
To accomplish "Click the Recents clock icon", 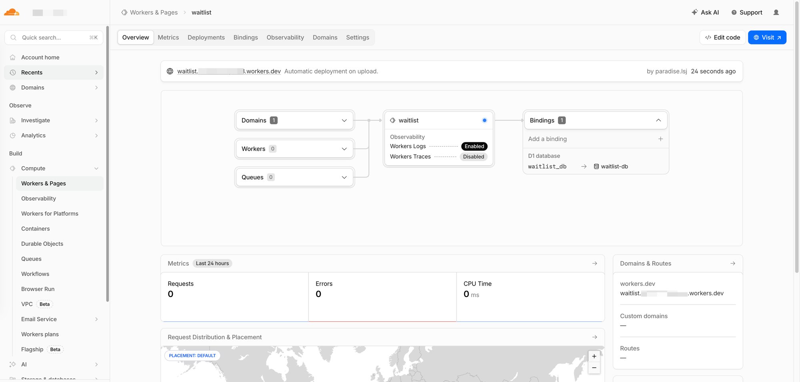I will tap(13, 72).
